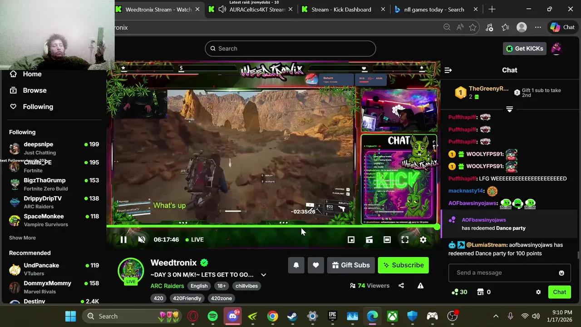Enable mini player mode in video controls
The width and height of the screenshot is (581, 327).
[351, 240]
